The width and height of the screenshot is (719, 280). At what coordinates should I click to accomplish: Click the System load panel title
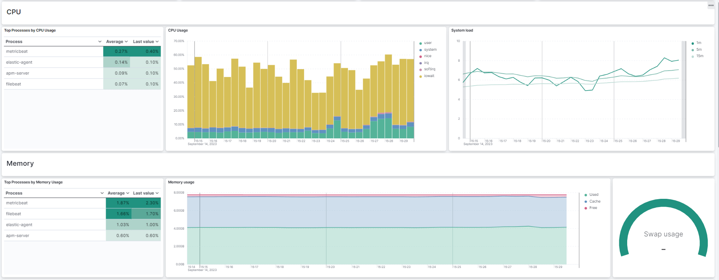462,30
